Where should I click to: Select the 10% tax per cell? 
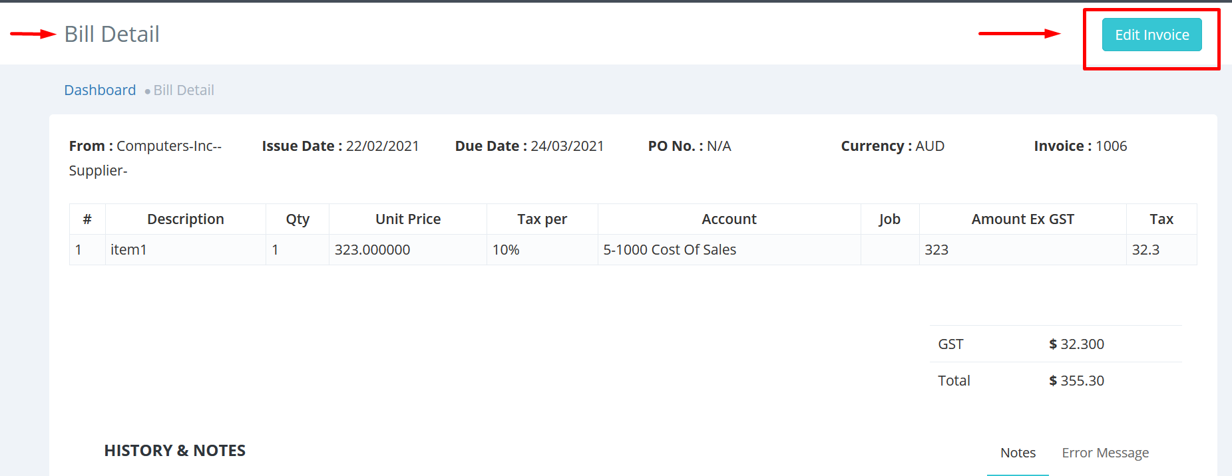(542, 250)
